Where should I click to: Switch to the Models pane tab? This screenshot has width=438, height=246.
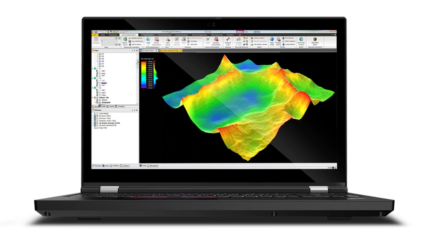point(102,106)
